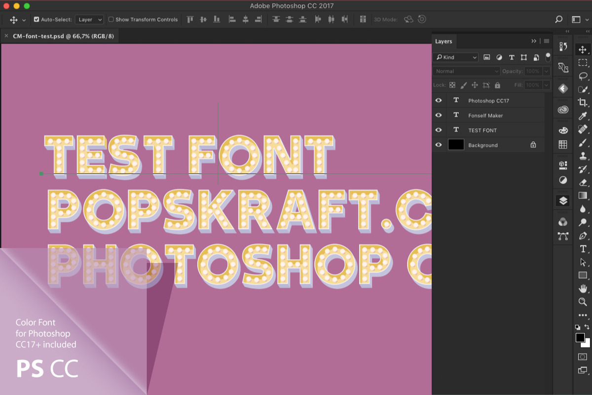This screenshot has width=592, height=395.
Task: Toggle the Auto-Select checkbox
Action: pyautogui.click(x=37, y=20)
